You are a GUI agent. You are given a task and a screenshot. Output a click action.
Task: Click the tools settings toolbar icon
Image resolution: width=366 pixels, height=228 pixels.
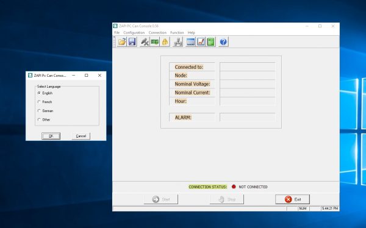145,42
